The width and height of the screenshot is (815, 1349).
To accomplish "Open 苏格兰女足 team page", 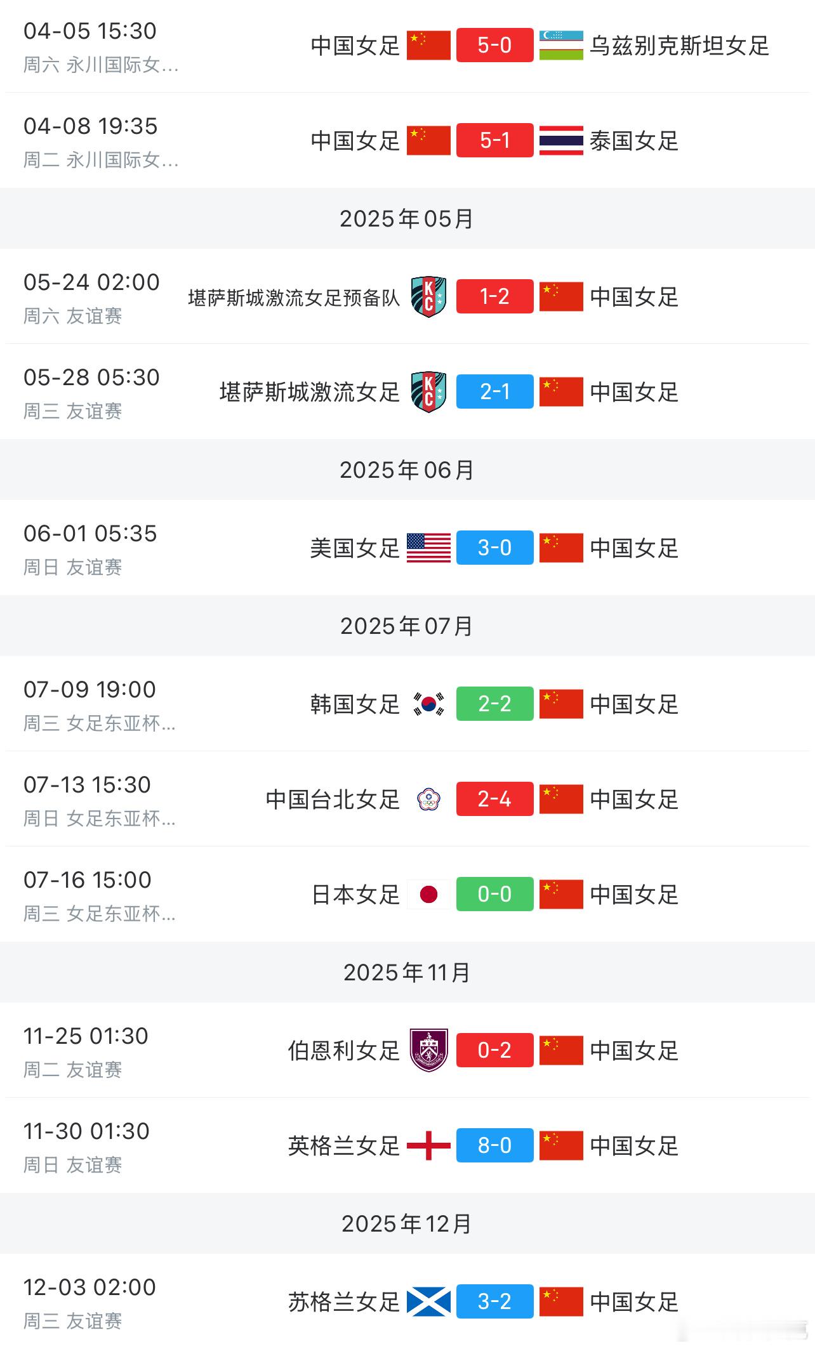I will tap(344, 1302).
